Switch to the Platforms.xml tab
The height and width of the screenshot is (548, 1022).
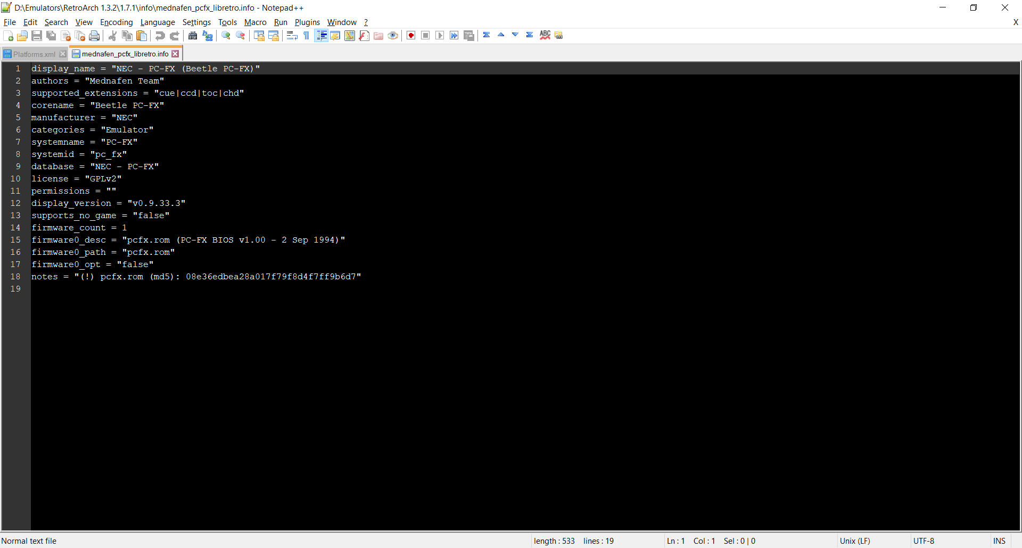[34, 54]
